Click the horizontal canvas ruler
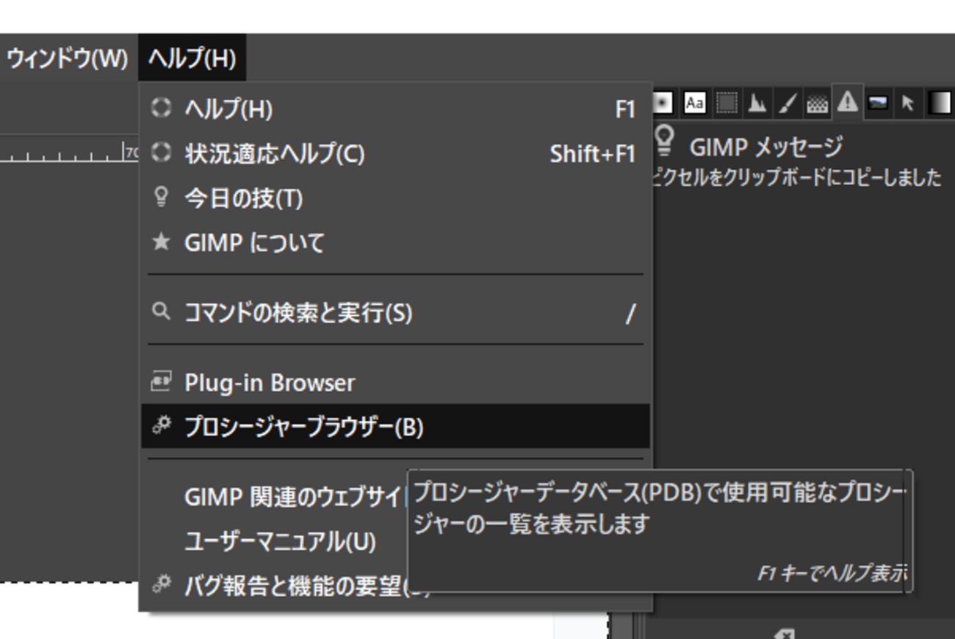The height and width of the screenshot is (639, 955). coord(66,151)
